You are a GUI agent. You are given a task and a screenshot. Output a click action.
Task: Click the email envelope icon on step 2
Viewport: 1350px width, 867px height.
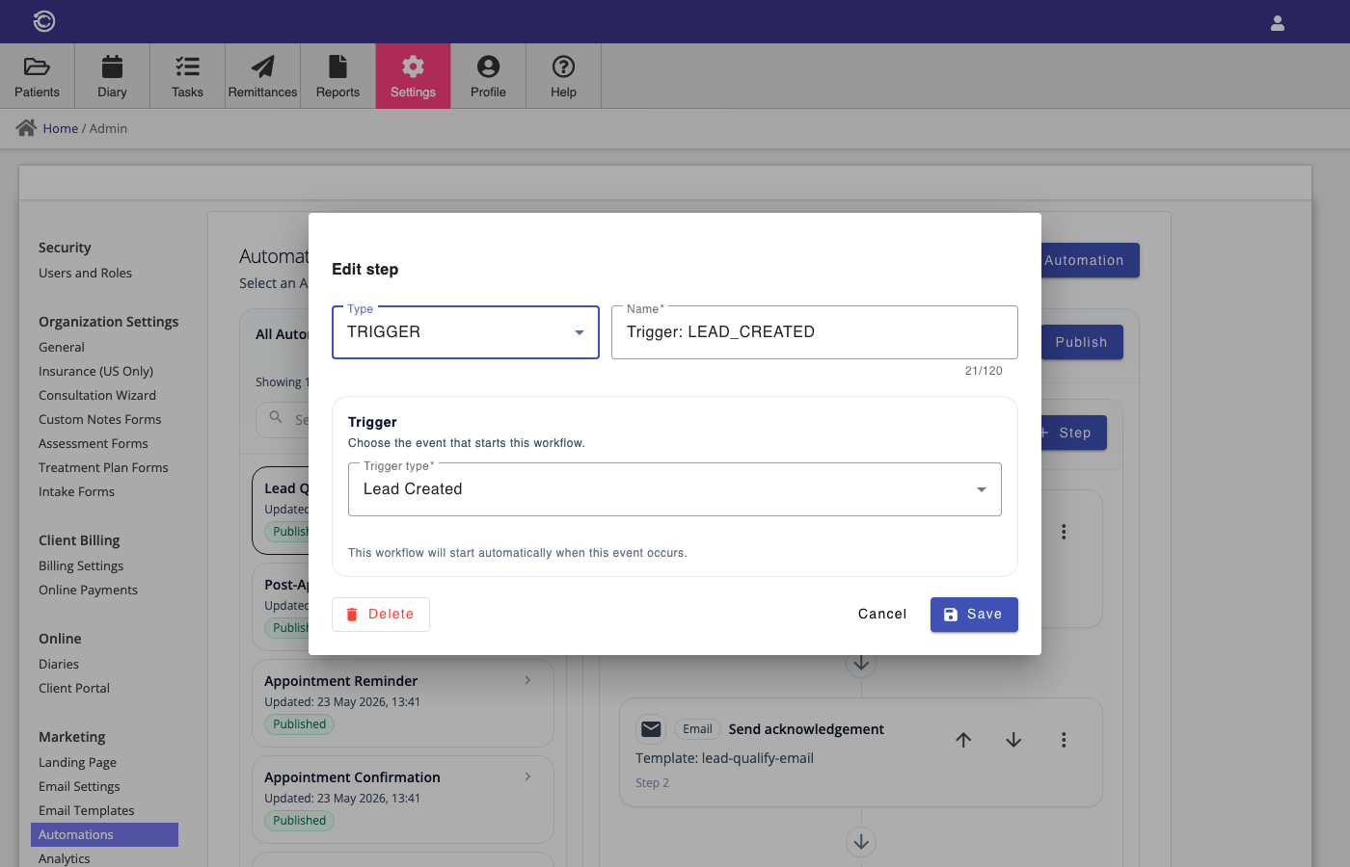(651, 729)
